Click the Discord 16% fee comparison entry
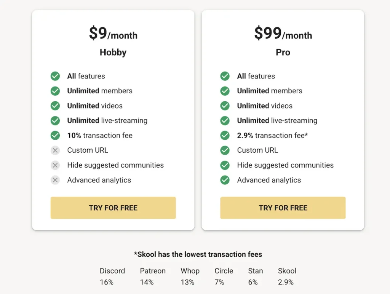The width and height of the screenshot is (390, 294). pyautogui.click(x=112, y=276)
